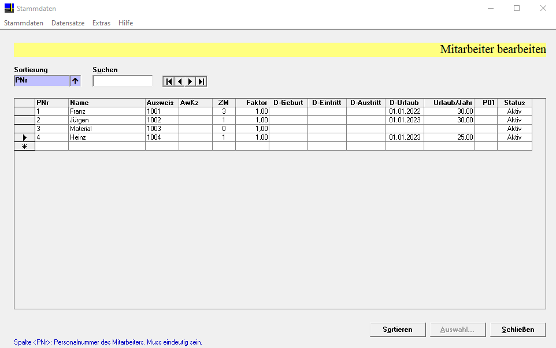Go to next record arrow
The height and width of the screenshot is (348, 556).
tap(190, 81)
